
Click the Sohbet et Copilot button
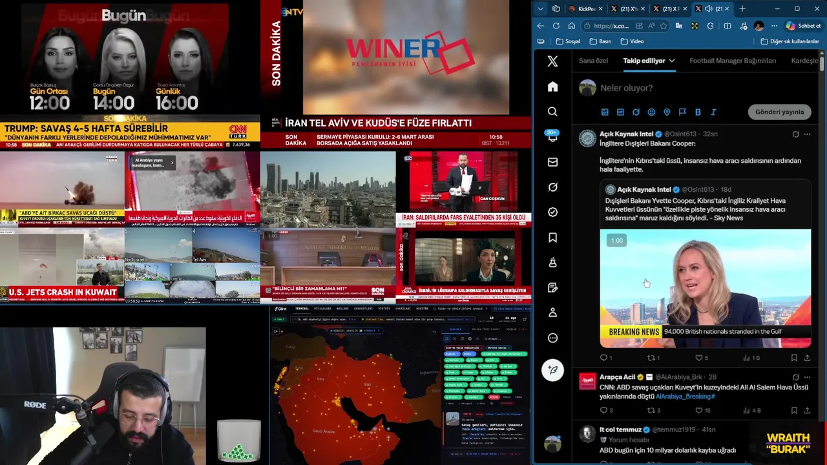[803, 26]
